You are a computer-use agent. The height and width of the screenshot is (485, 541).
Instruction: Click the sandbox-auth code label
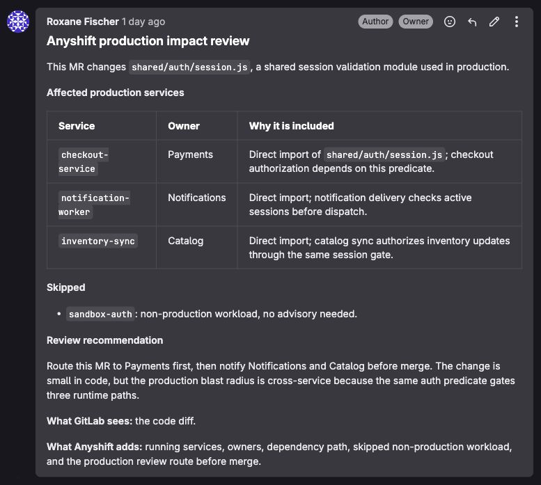[x=100, y=314]
